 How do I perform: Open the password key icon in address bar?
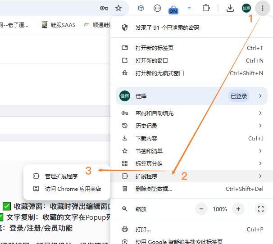pos(104,8)
